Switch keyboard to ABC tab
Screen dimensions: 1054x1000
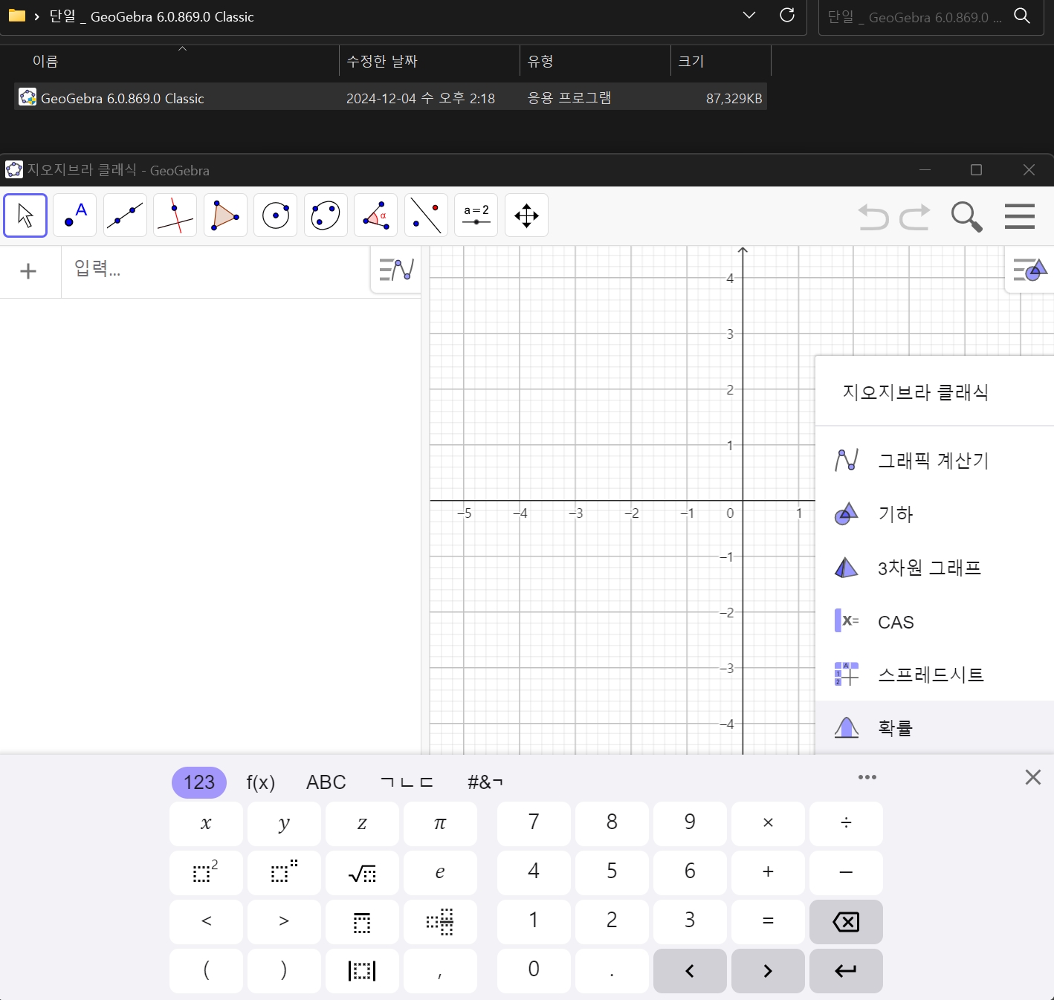click(326, 782)
